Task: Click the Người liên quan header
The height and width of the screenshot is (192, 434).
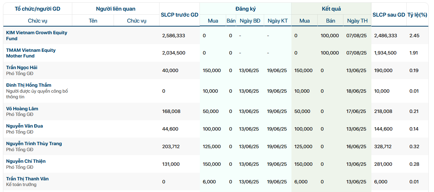Action: tap(116, 9)
